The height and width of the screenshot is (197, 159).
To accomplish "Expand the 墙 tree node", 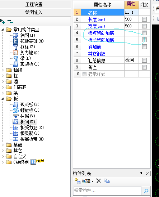I will [x=3, y=81].
